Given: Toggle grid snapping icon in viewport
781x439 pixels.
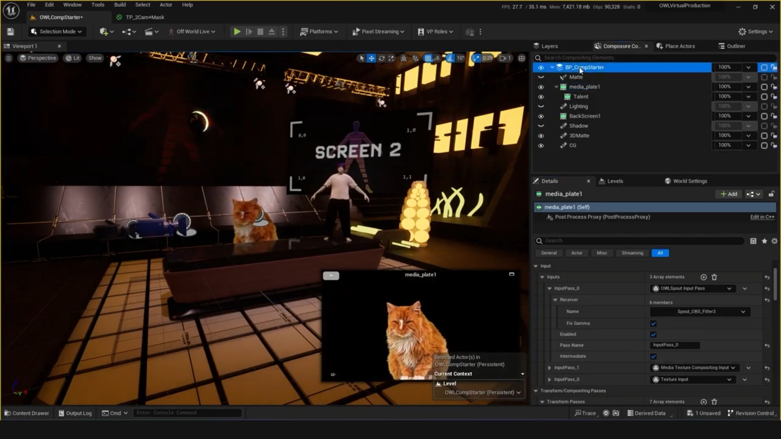Looking at the screenshot, I should [x=428, y=58].
